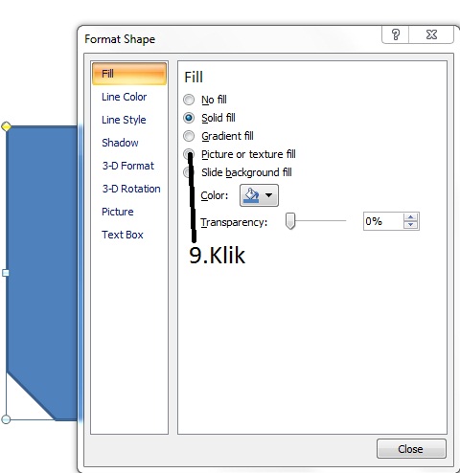Click the help question mark icon
The image size is (460, 473).
(396, 34)
